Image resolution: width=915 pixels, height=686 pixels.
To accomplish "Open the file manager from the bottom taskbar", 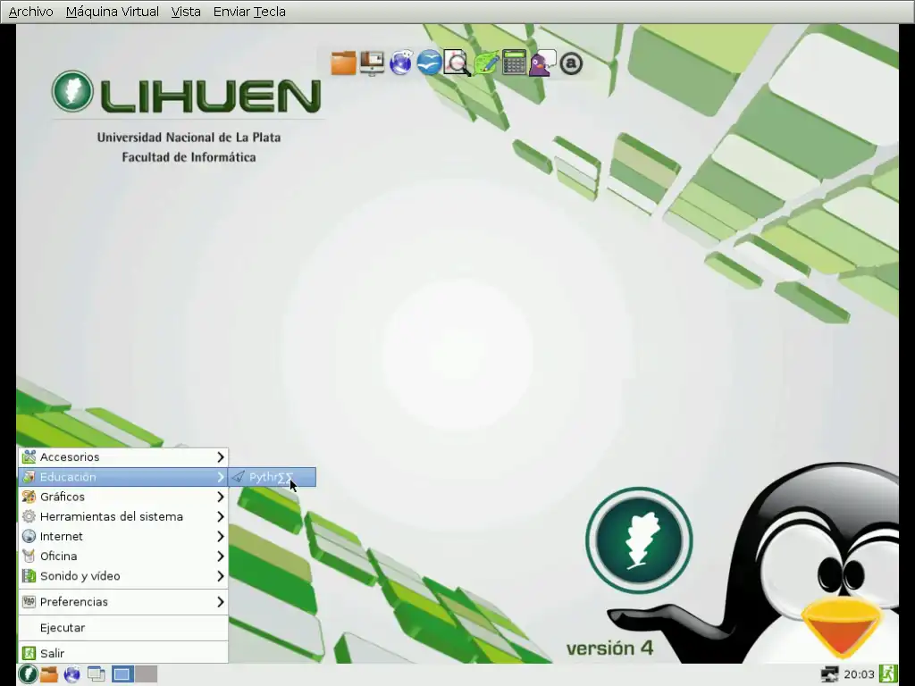I will click(x=49, y=674).
